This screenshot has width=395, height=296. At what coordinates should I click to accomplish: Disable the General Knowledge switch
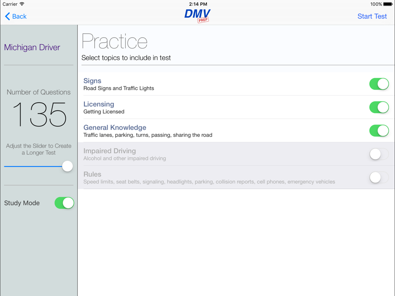(379, 131)
